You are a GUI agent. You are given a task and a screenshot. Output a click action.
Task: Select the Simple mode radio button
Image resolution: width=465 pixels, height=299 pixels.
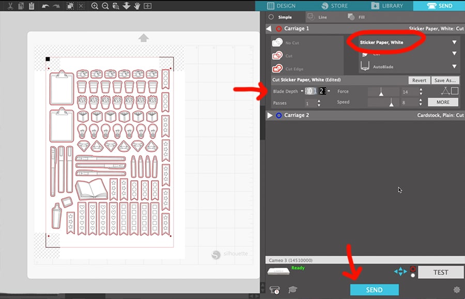click(272, 17)
